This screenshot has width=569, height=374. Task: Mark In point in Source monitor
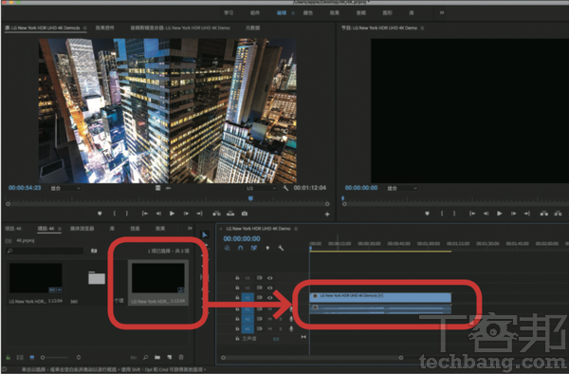(115, 214)
